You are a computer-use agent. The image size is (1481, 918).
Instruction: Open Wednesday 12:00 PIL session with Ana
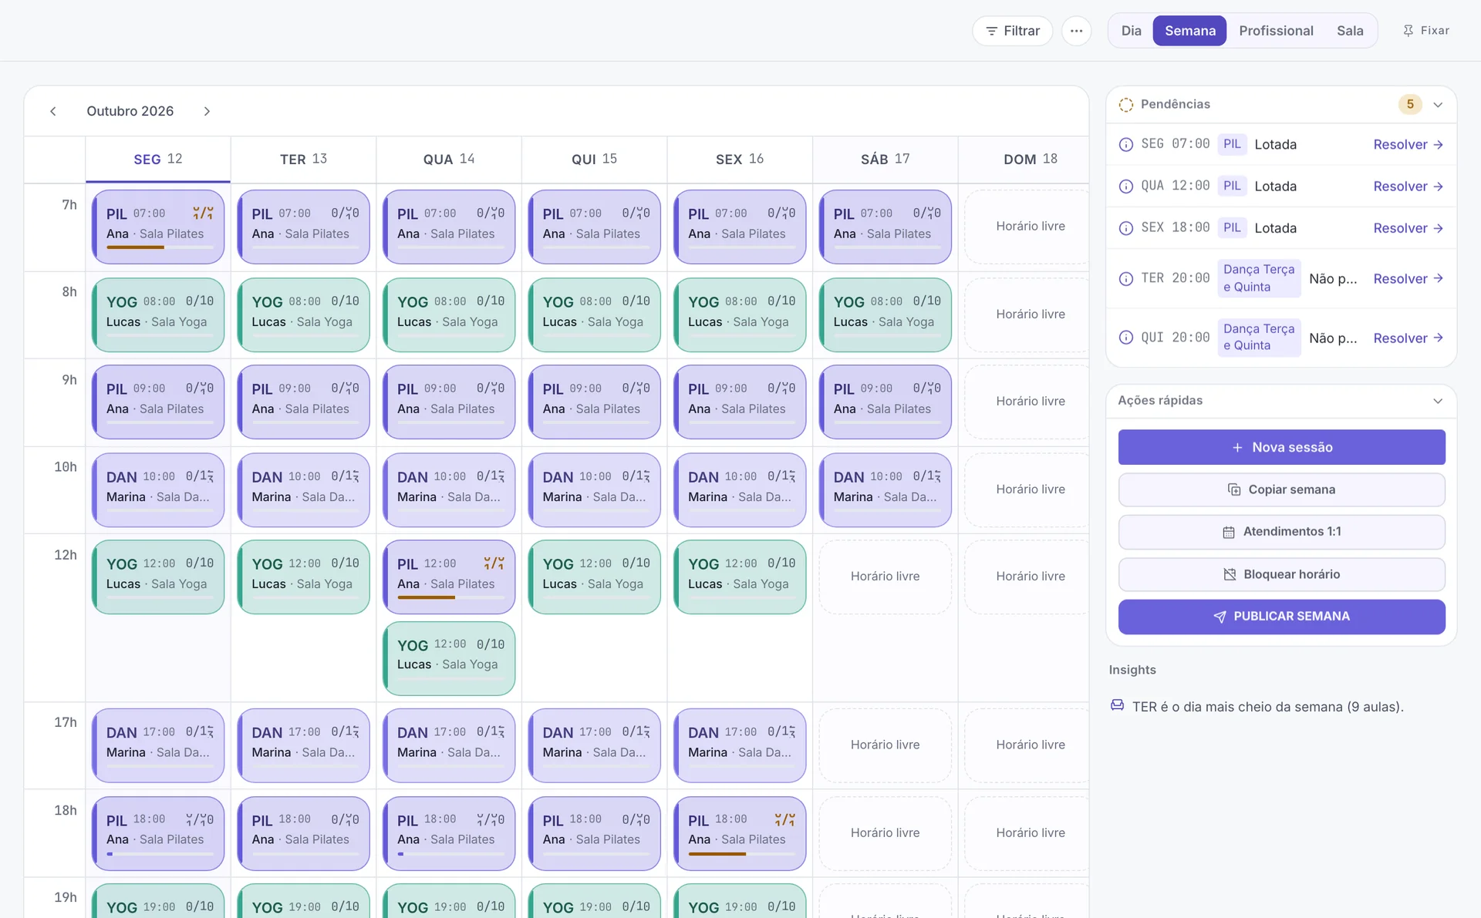coord(449,577)
